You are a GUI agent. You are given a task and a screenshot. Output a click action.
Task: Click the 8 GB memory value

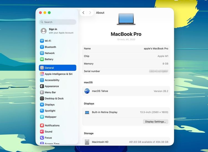[165, 64]
